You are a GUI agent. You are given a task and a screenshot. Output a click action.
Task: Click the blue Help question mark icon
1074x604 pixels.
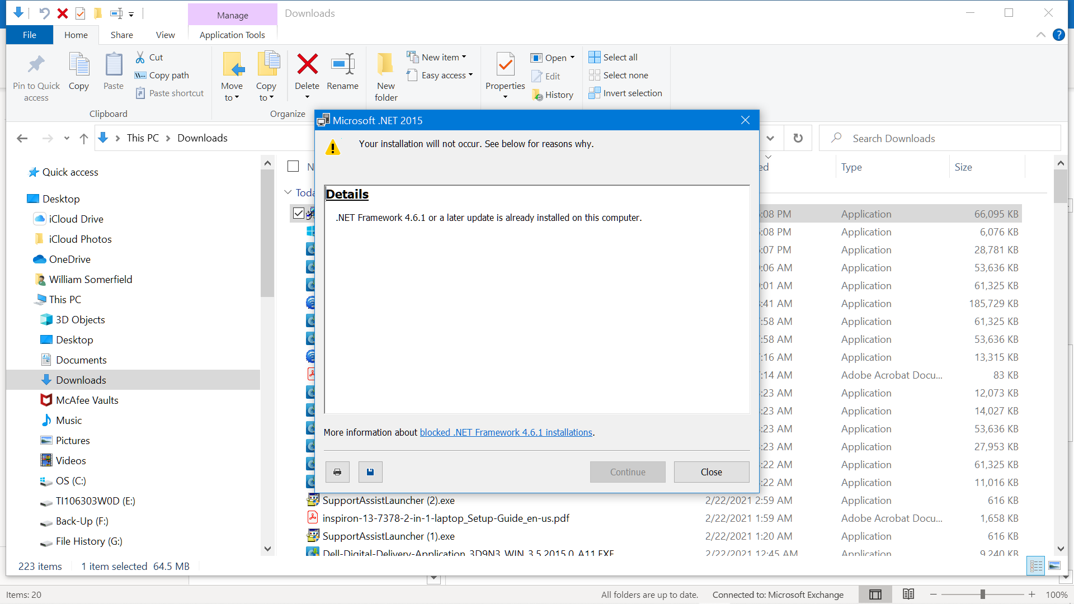coord(1059,35)
